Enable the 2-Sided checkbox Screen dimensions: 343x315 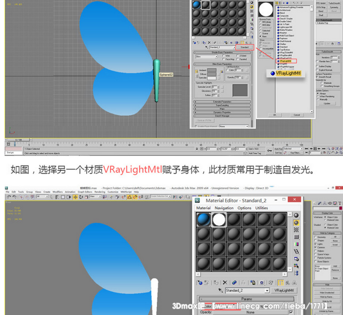pyautogui.click(x=237, y=56)
